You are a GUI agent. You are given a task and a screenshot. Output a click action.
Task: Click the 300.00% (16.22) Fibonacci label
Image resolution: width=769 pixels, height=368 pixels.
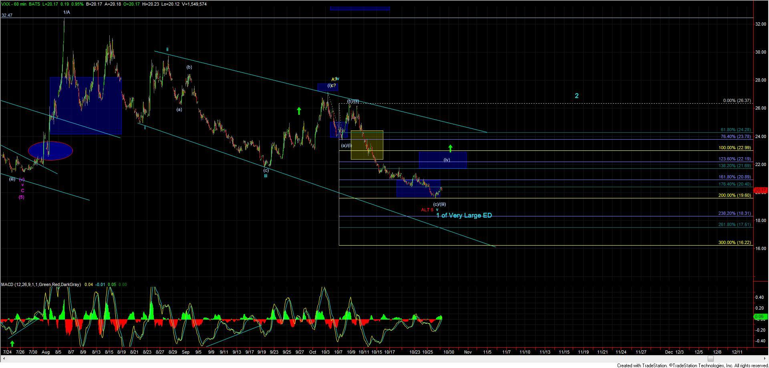[x=735, y=243]
